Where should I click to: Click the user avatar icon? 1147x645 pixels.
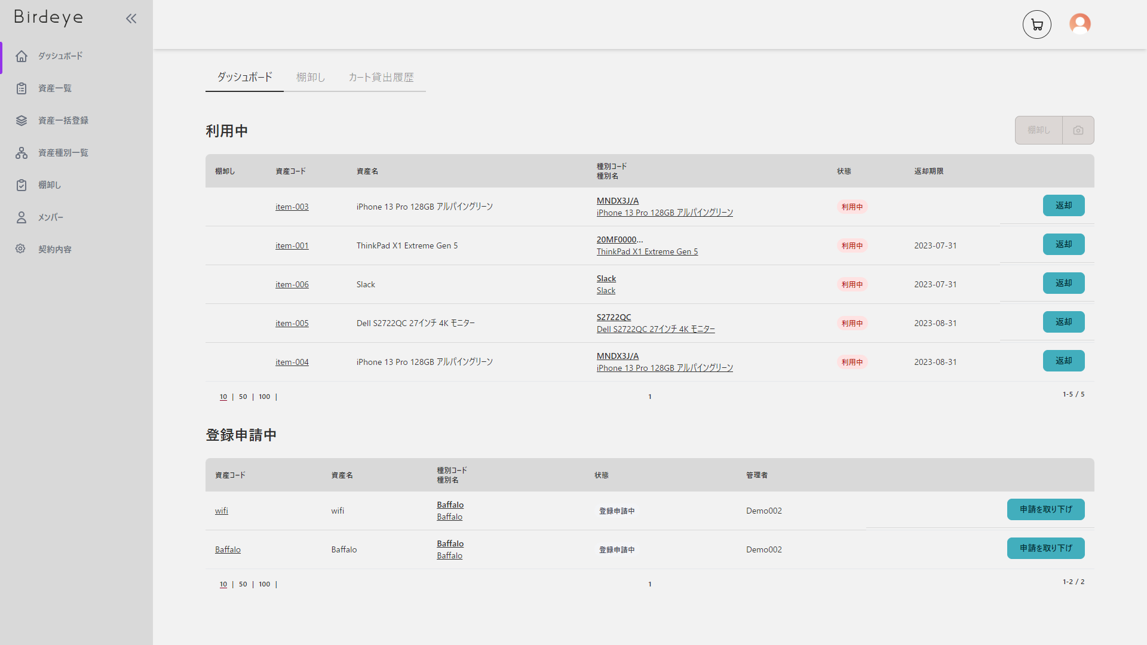[1079, 24]
